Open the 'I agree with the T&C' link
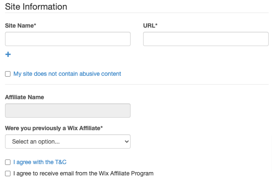 pyautogui.click(x=40, y=162)
